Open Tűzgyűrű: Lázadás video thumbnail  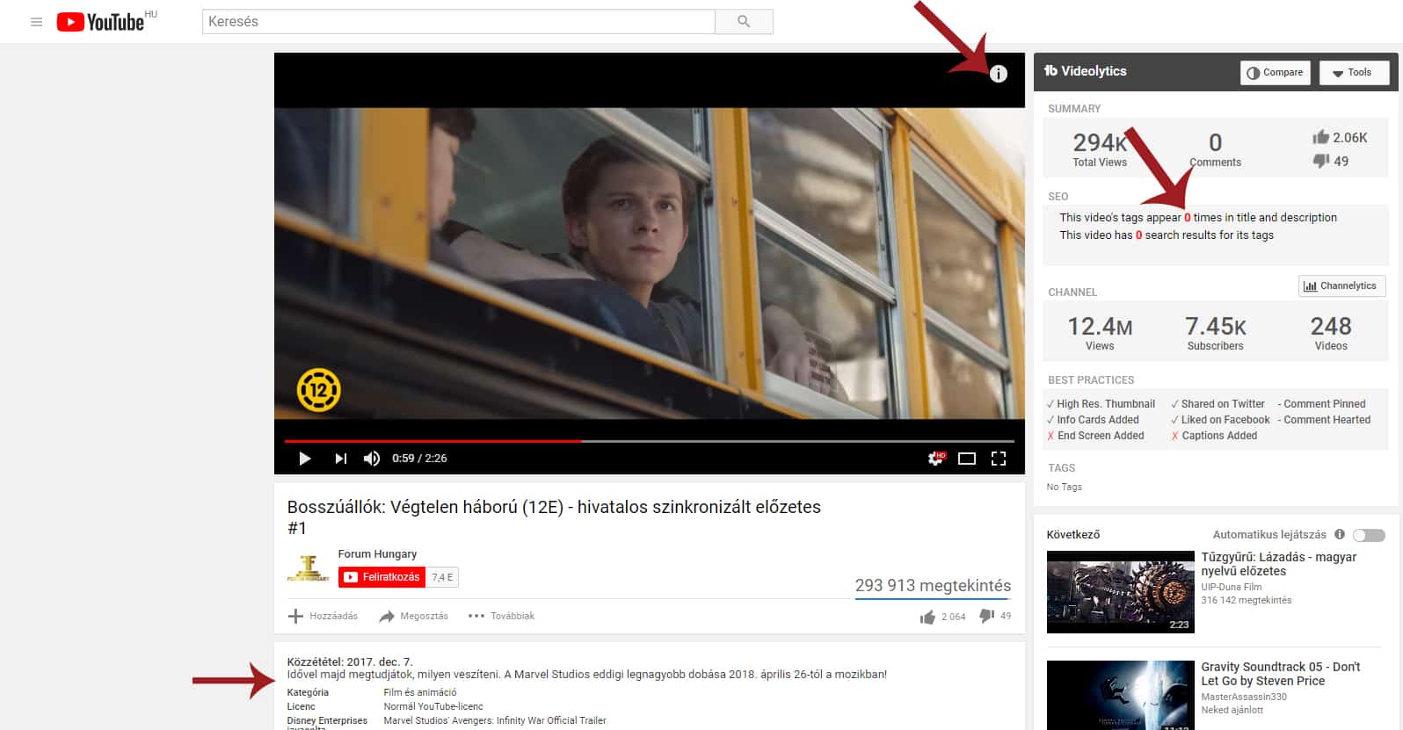[1120, 592]
